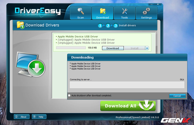This screenshot has height=125, width=194.
Task: Click the Settings gears icon
Action: pos(147,11)
